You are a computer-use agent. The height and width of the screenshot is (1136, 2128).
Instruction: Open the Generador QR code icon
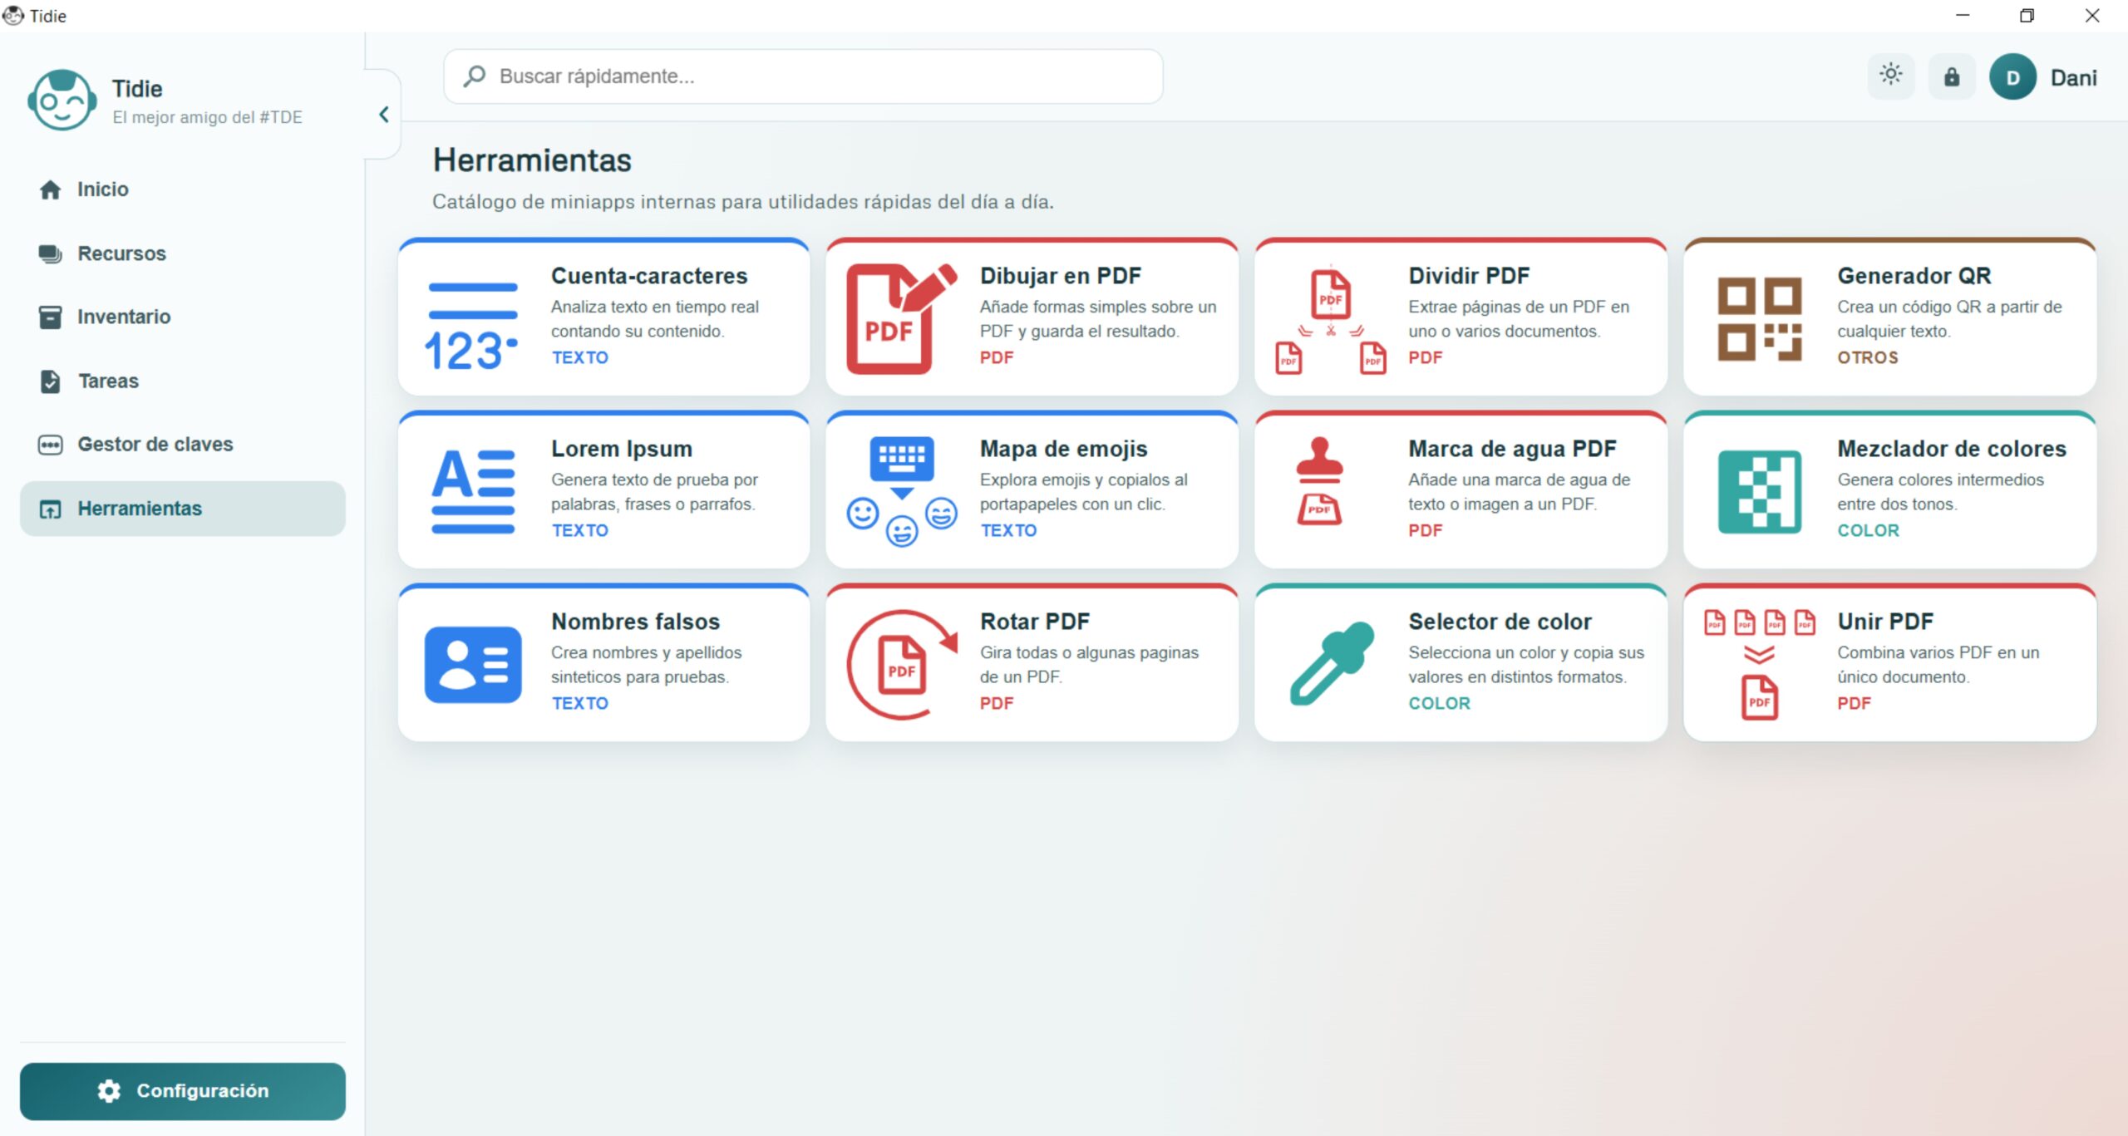[1759, 319]
